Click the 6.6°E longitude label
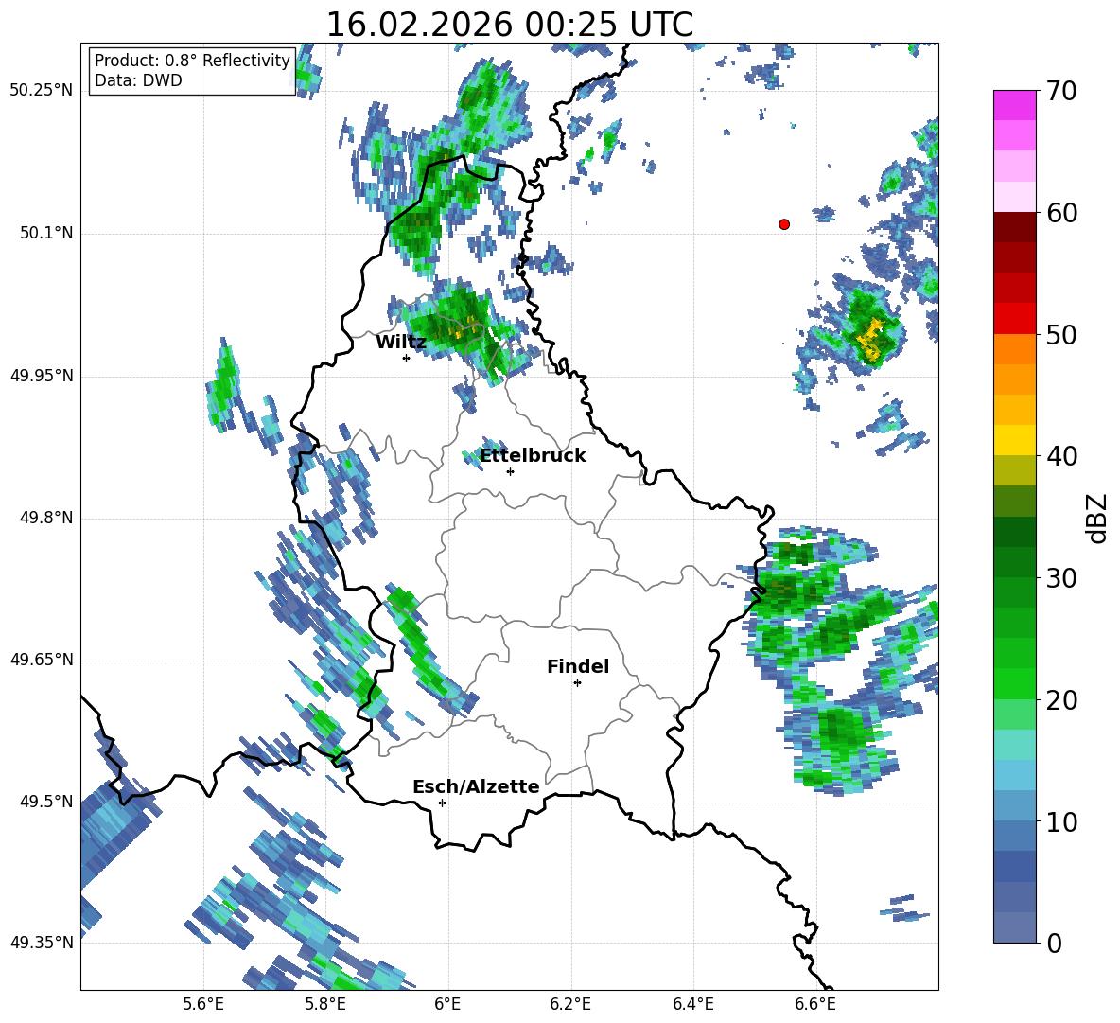This screenshot has width=1120, height=1023. pyautogui.click(x=815, y=1004)
